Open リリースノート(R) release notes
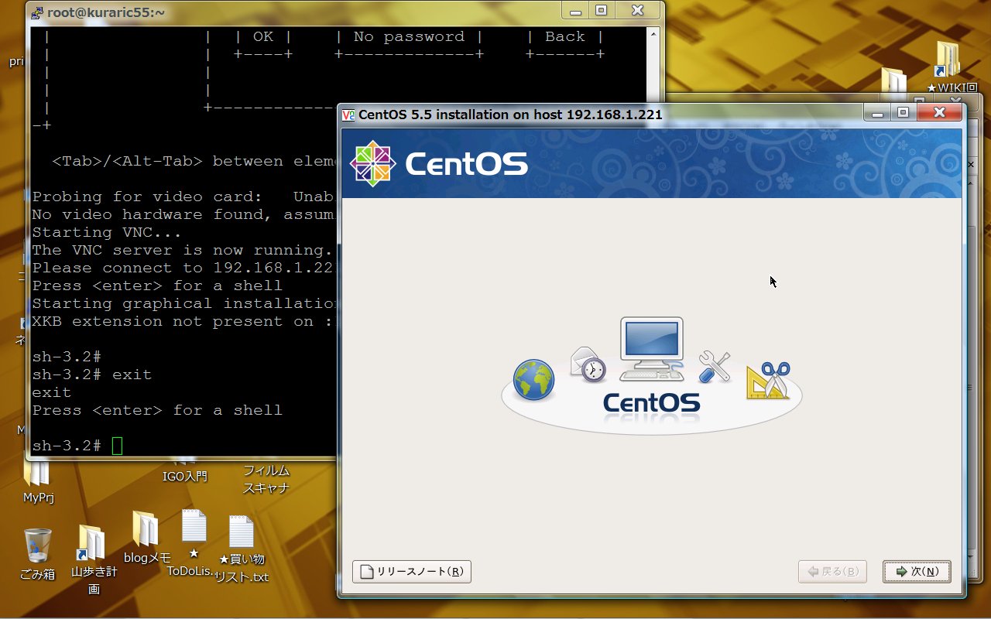 (412, 572)
